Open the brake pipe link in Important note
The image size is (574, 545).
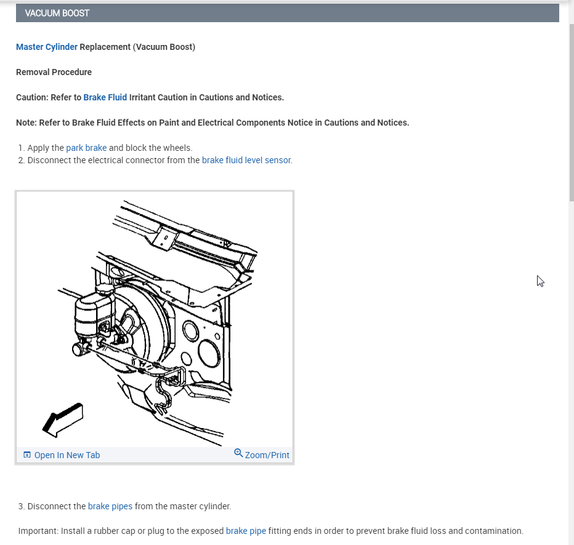click(246, 531)
